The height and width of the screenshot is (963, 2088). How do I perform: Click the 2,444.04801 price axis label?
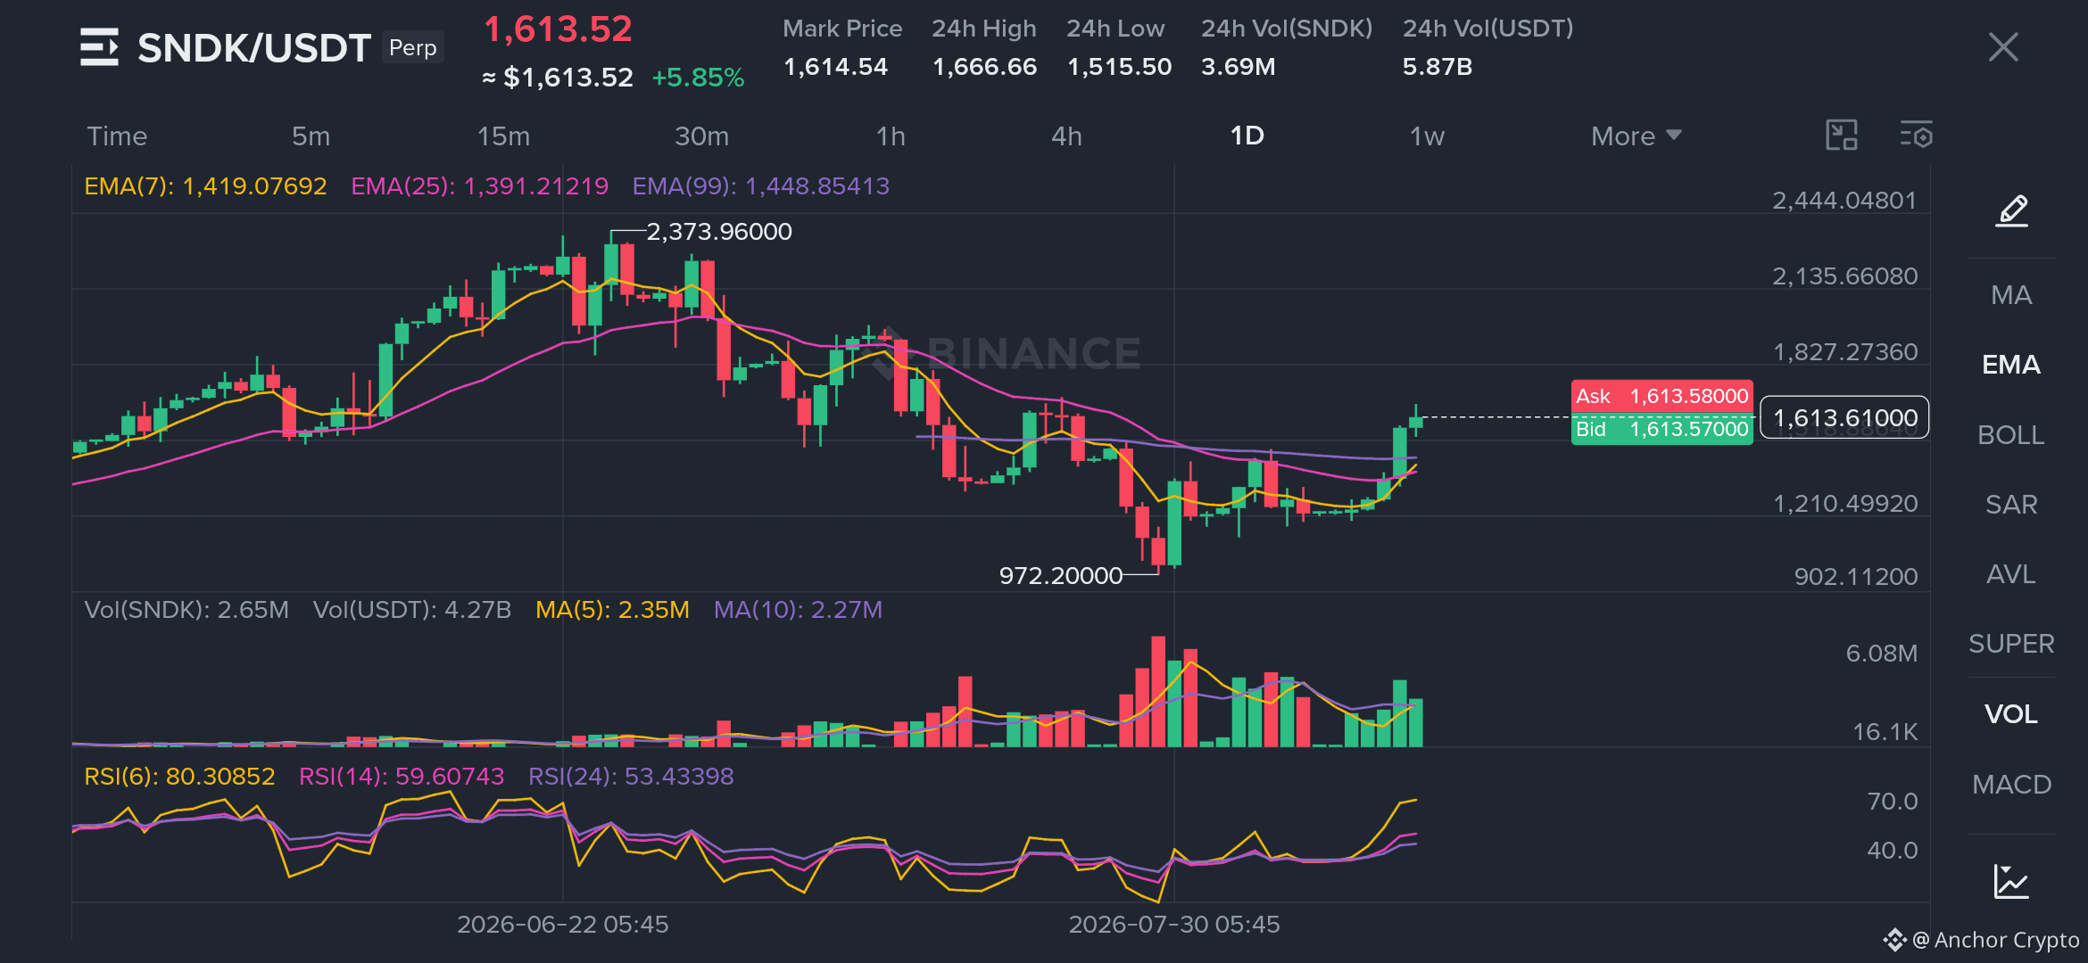pyautogui.click(x=1844, y=200)
